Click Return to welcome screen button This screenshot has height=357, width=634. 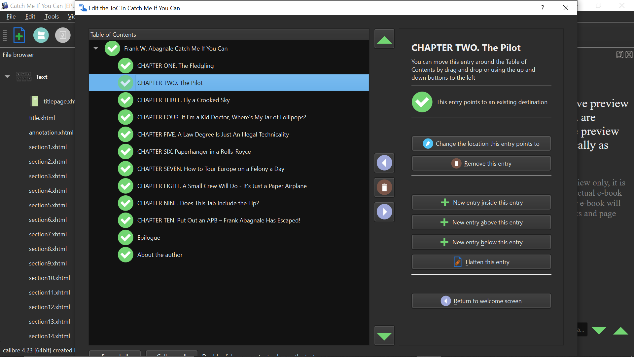pos(481,301)
